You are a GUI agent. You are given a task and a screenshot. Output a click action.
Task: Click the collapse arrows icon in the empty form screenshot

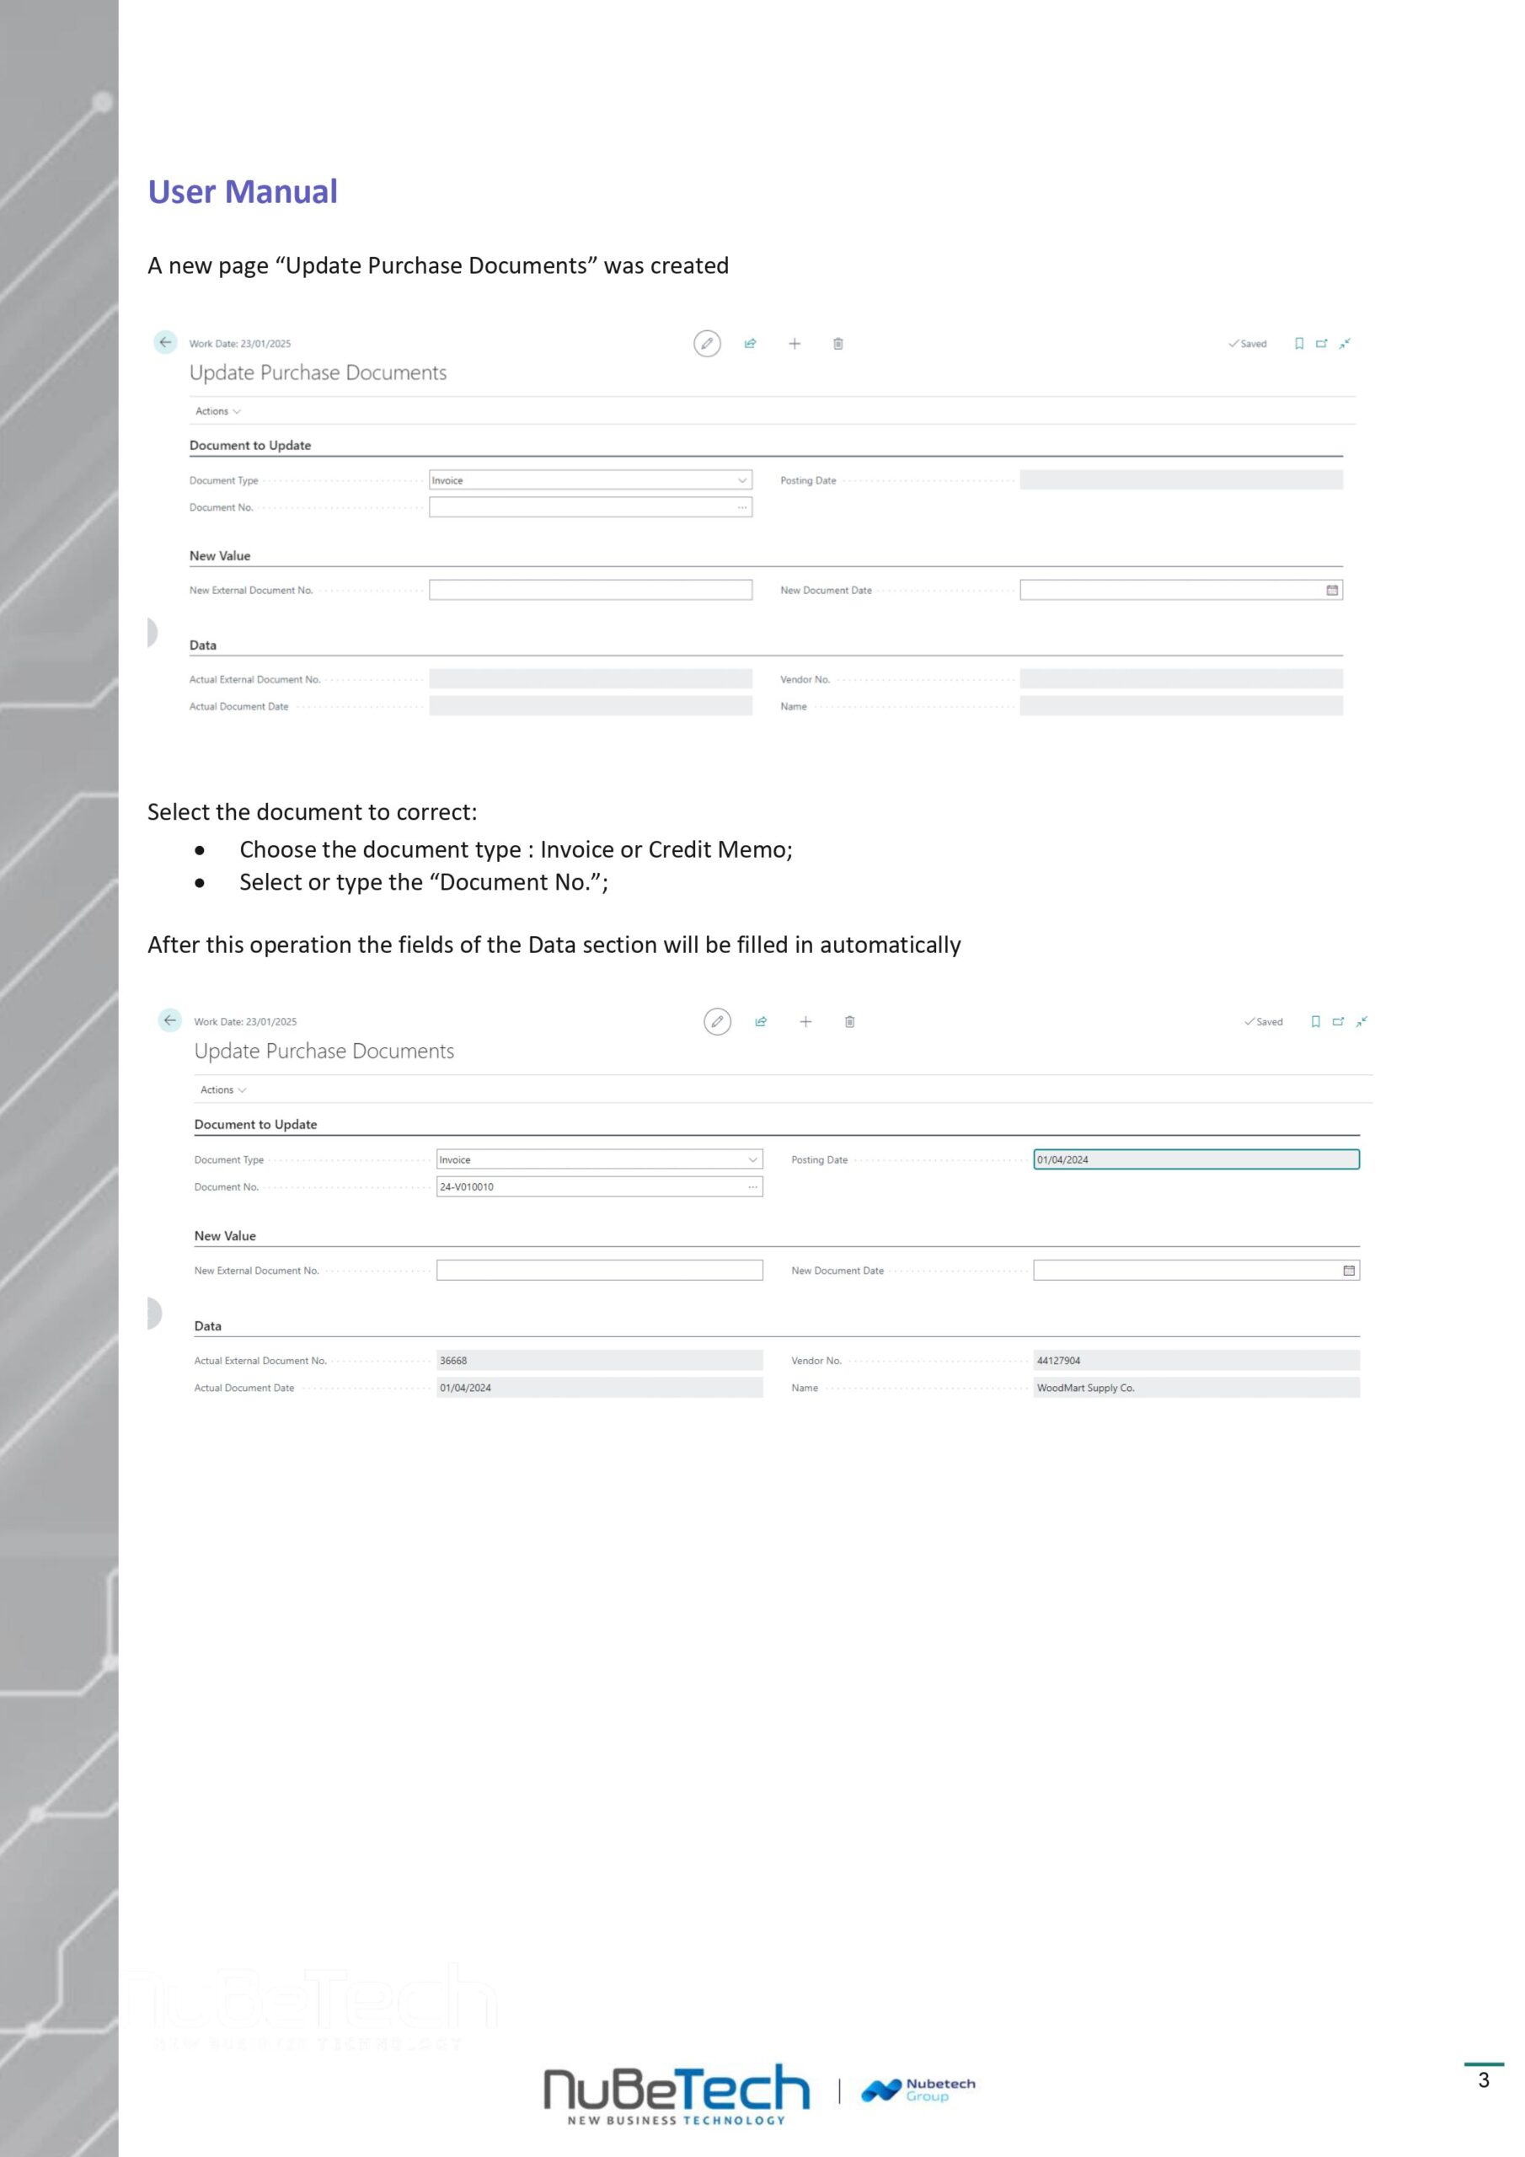pos(1345,344)
